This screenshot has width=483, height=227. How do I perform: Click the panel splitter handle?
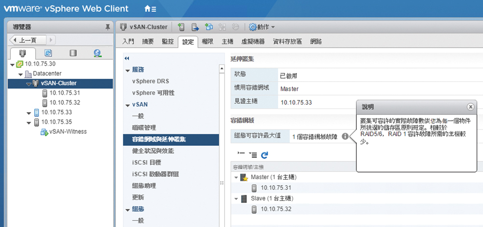(x=222, y=183)
